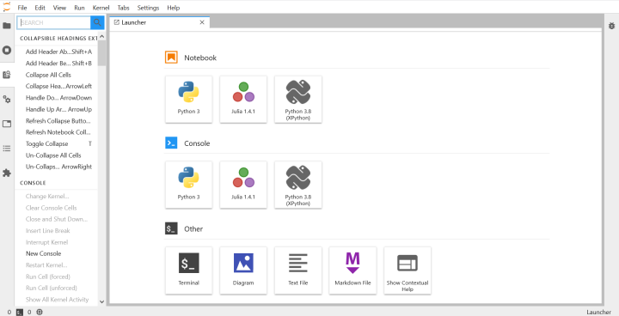This screenshot has width=619, height=316.
Task: Open the Run menu
Action: click(79, 8)
